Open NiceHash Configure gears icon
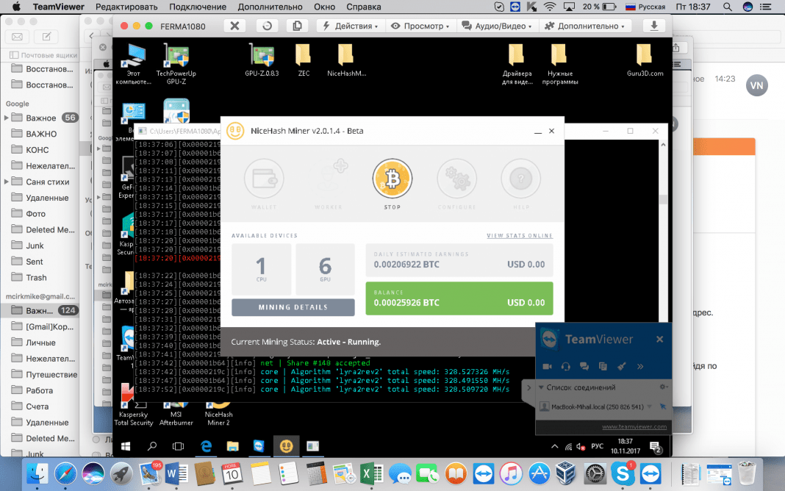Image resolution: width=785 pixels, height=491 pixels. tap(456, 179)
